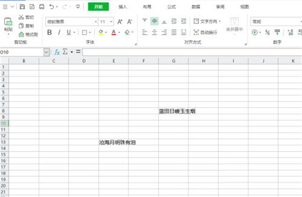This screenshot has height=197, width=302.
Task: Expand the borders dropdown arrow
Action: [90, 32]
